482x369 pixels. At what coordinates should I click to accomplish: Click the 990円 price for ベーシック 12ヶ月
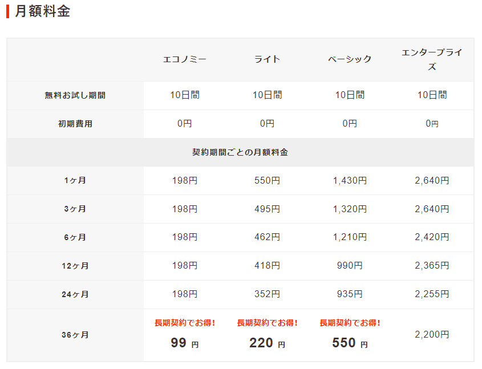(350, 266)
